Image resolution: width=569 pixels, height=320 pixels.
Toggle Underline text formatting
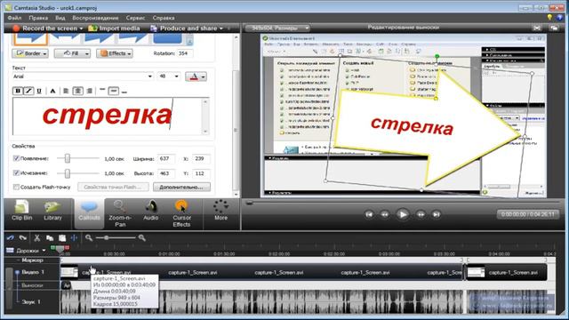[39, 91]
